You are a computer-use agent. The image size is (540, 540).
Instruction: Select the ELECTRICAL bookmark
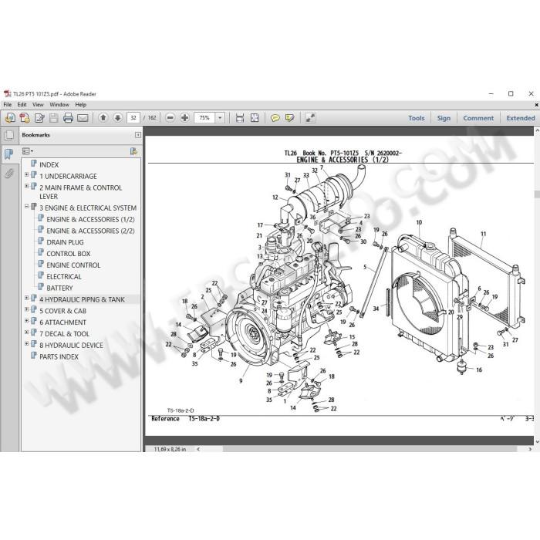pos(64,276)
